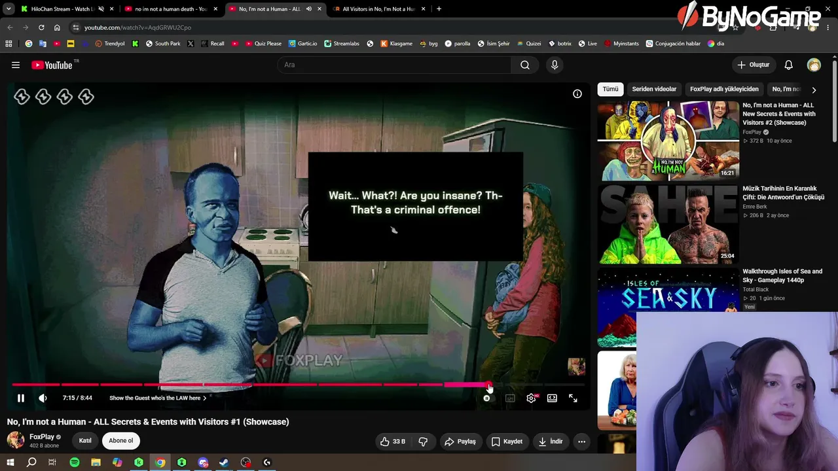838x471 pixels.
Task: Open the South Park bookmark
Action: coord(163,44)
